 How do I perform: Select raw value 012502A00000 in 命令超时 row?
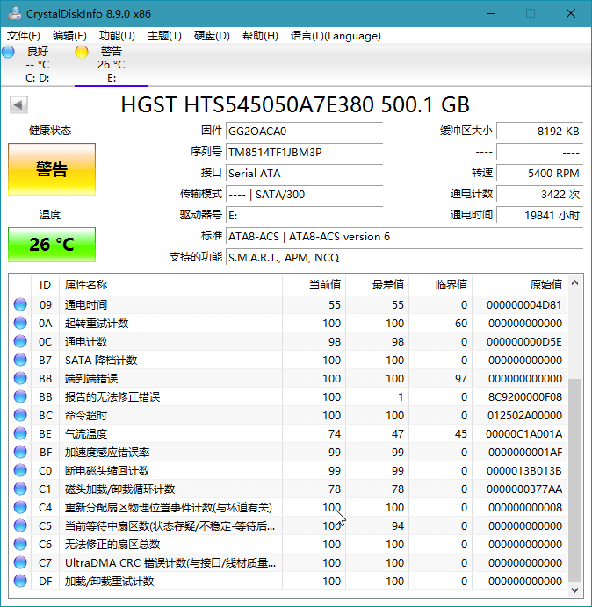click(525, 416)
